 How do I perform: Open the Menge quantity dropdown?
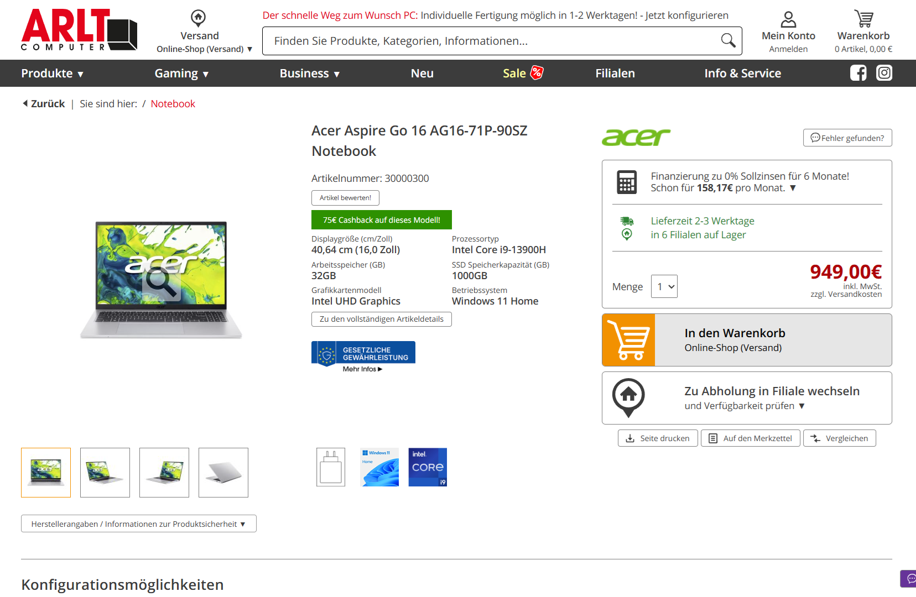(664, 286)
